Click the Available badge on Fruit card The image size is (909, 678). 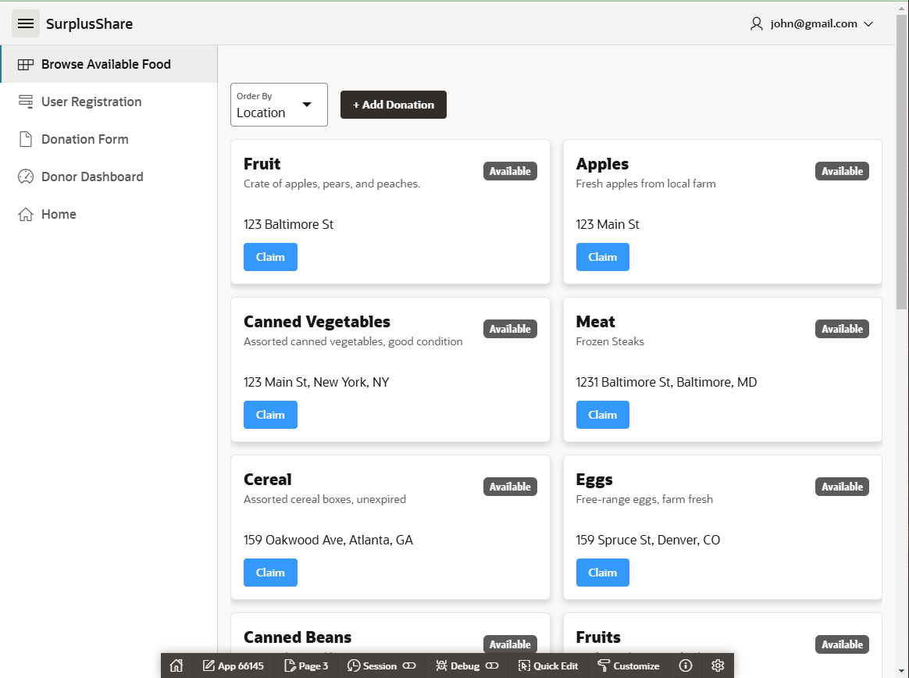(x=510, y=171)
